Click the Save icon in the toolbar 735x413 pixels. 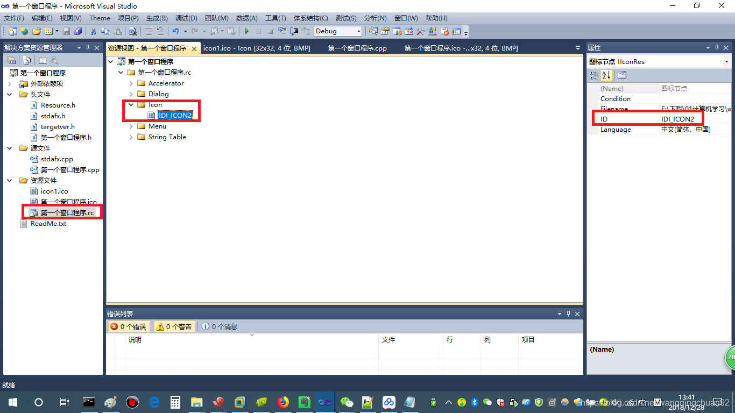(x=66, y=31)
